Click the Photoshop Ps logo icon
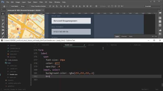This screenshot has height=91, width=163. [3, 2]
